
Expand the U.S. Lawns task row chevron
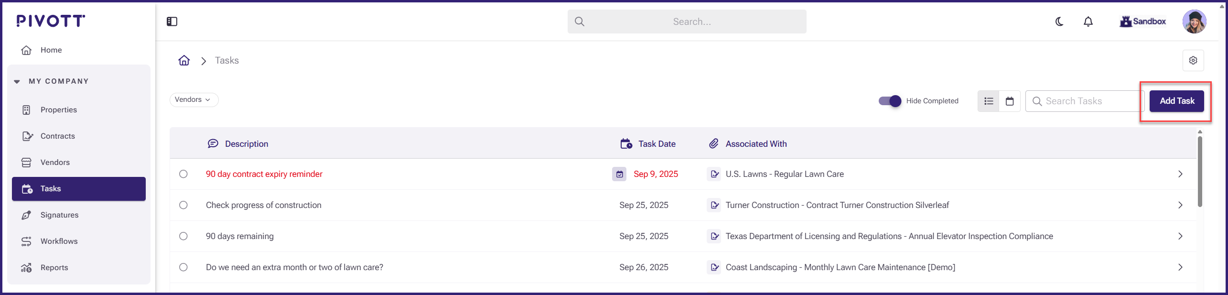[1180, 174]
